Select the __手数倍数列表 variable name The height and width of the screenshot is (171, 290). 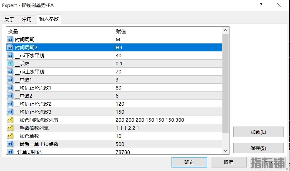tap(32, 128)
